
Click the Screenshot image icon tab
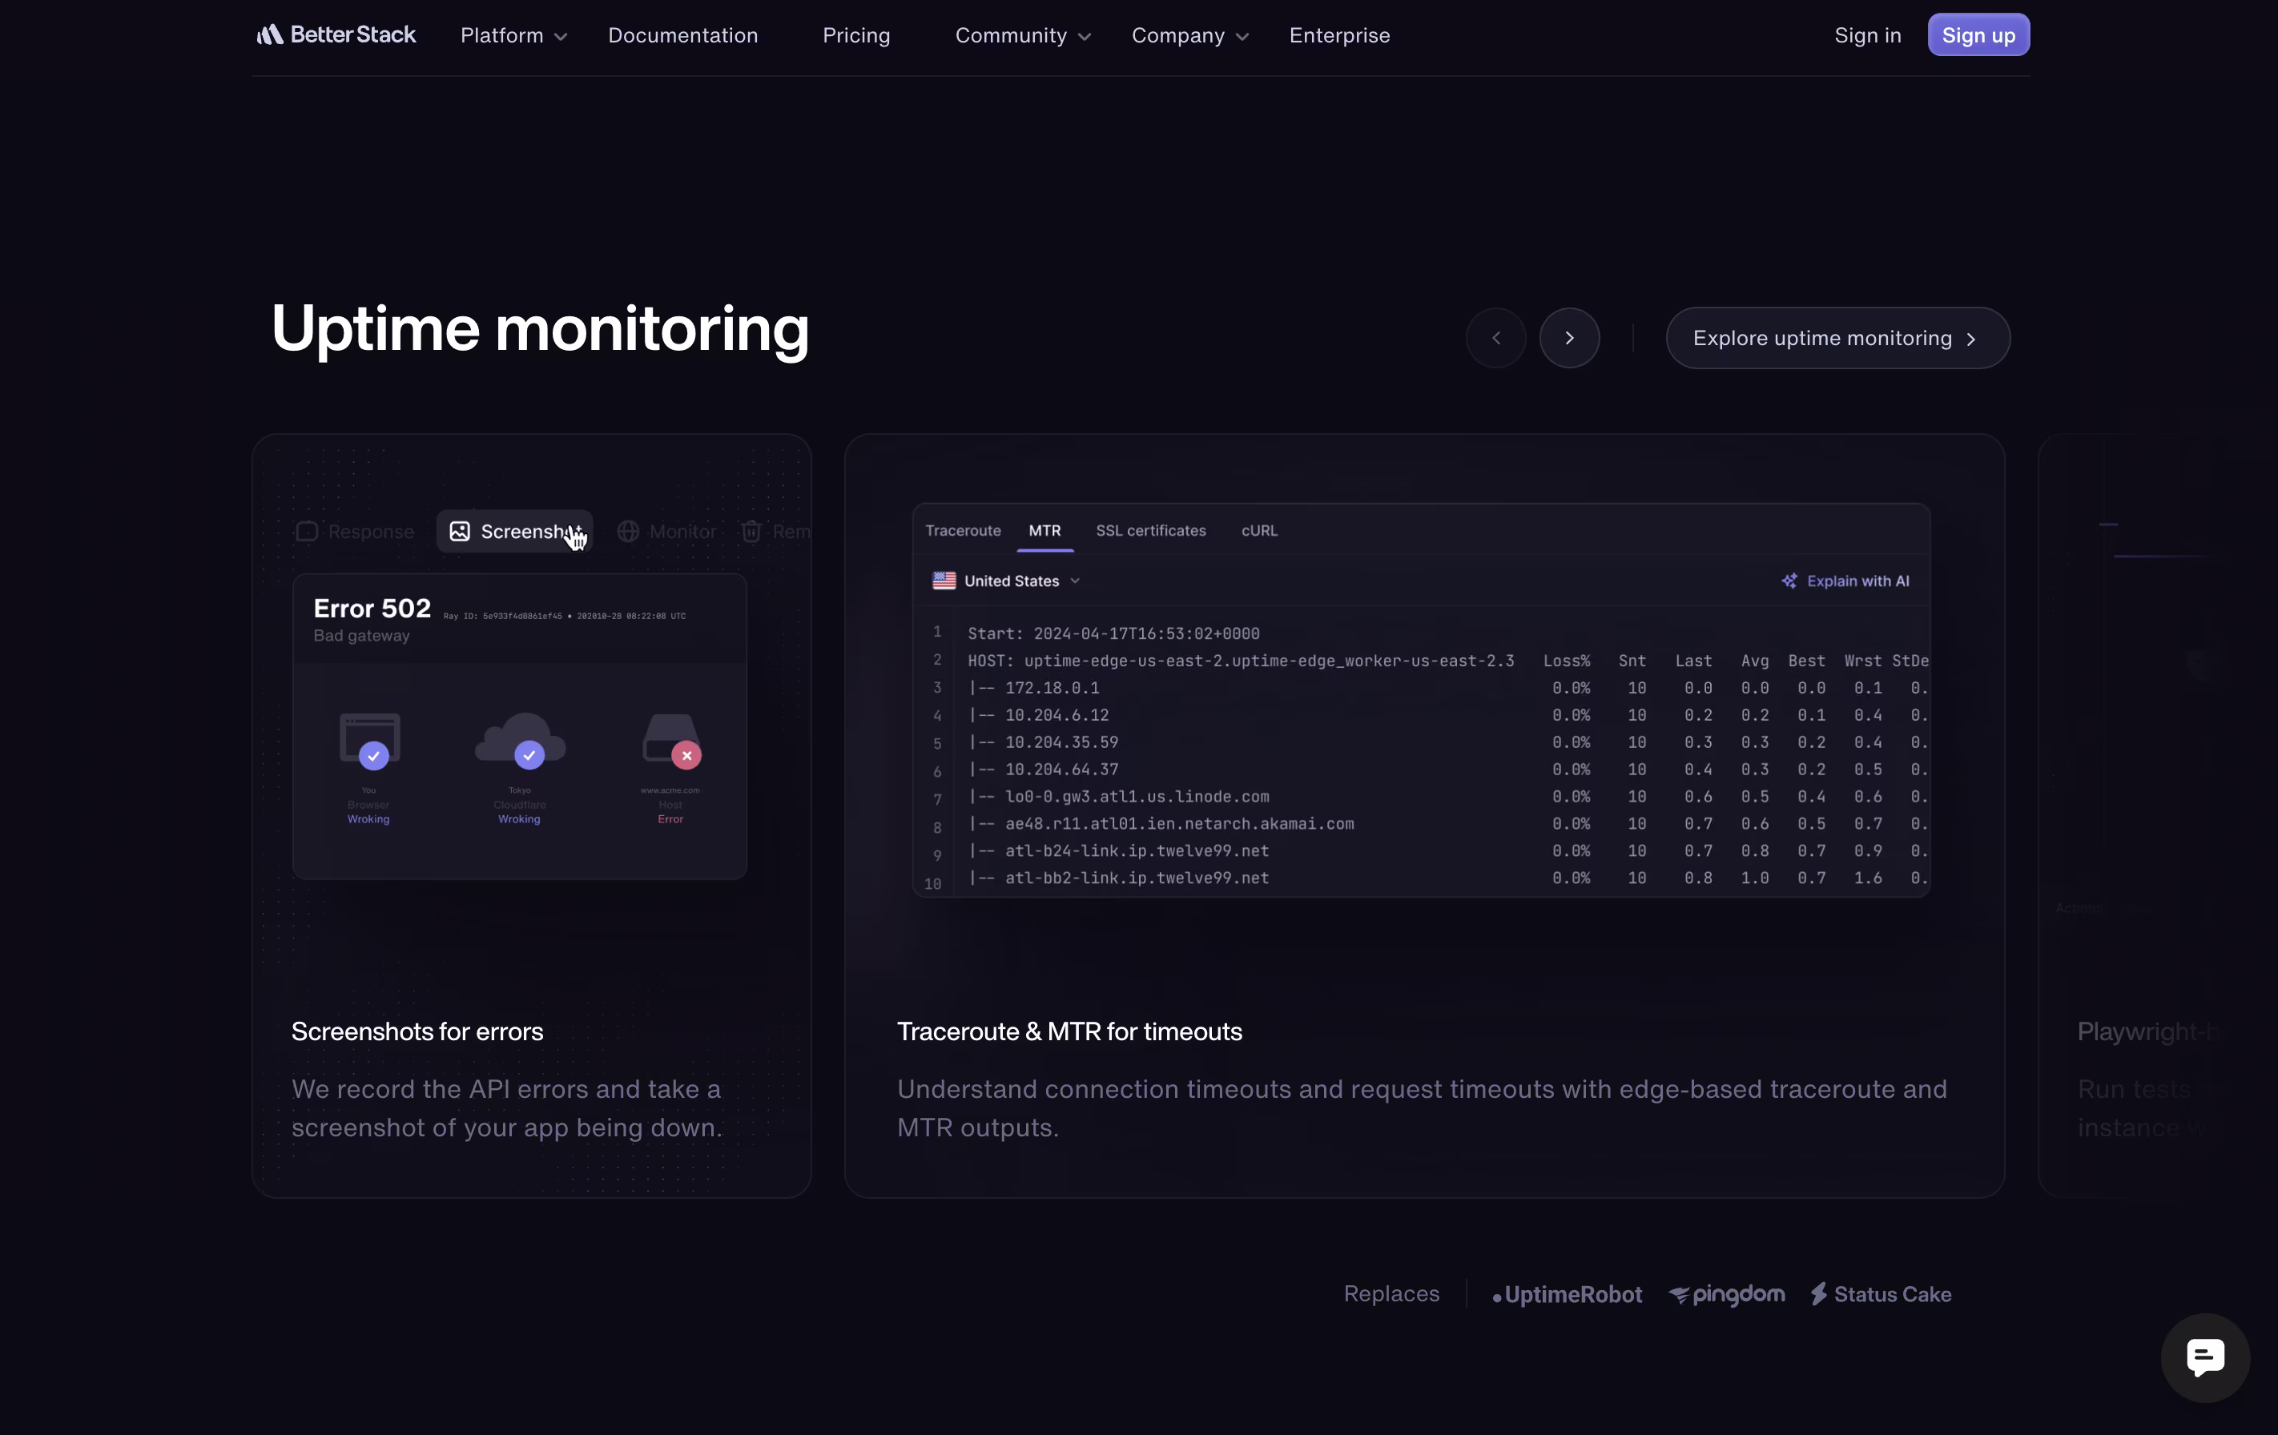[460, 532]
